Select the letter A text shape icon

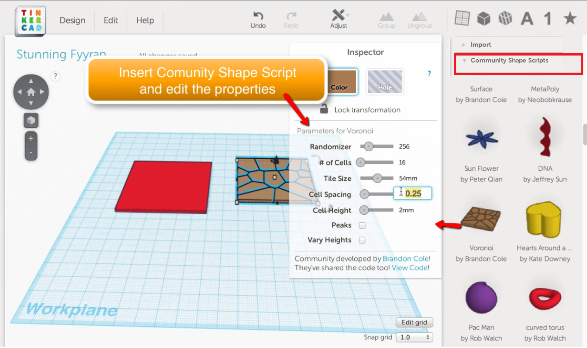(527, 18)
